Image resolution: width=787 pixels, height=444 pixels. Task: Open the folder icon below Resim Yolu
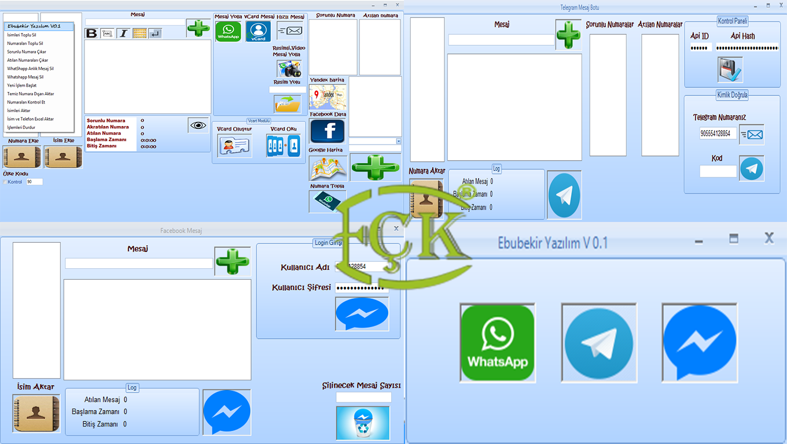point(288,104)
